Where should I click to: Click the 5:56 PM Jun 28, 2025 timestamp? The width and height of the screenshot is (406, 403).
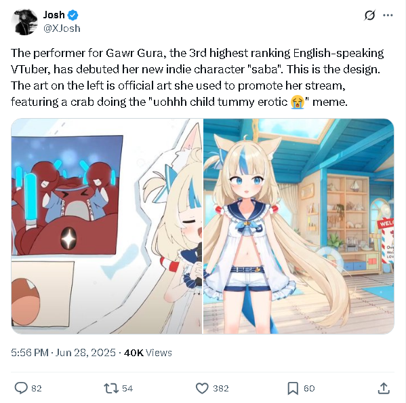[63, 353]
